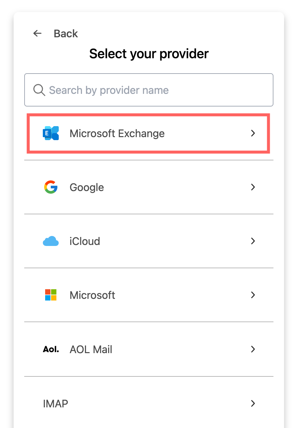Image resolution: width=298 pixels, height=428 pixels.
Task: Click the Microsoft four-square logo
Action: click(x=51, y=295)
